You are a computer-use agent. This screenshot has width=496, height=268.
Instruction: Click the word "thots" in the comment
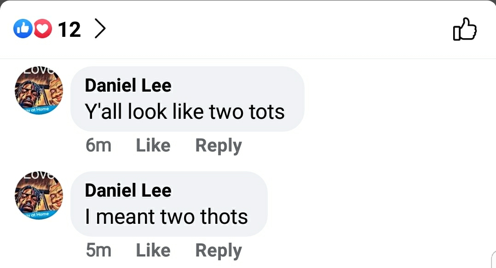pos(224,217)
